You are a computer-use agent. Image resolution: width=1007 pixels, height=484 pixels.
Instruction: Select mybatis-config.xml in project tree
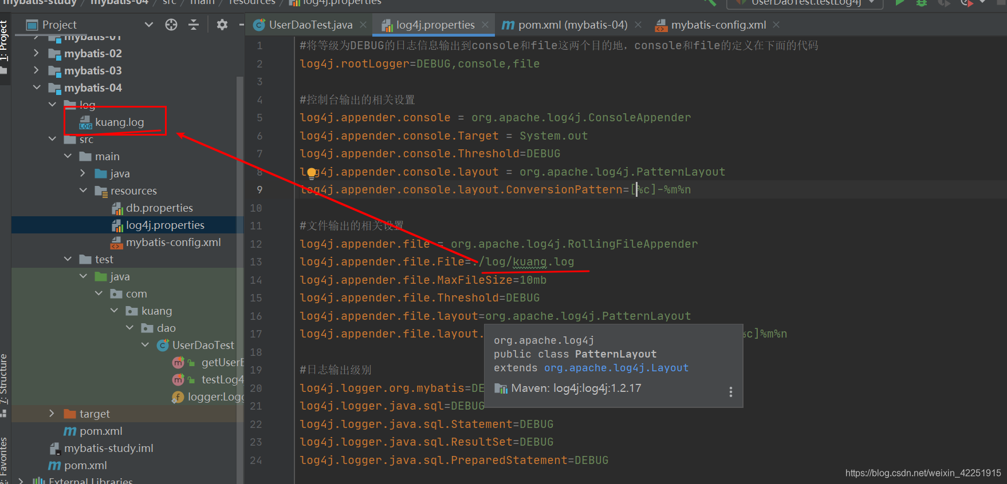coord(173,243)
